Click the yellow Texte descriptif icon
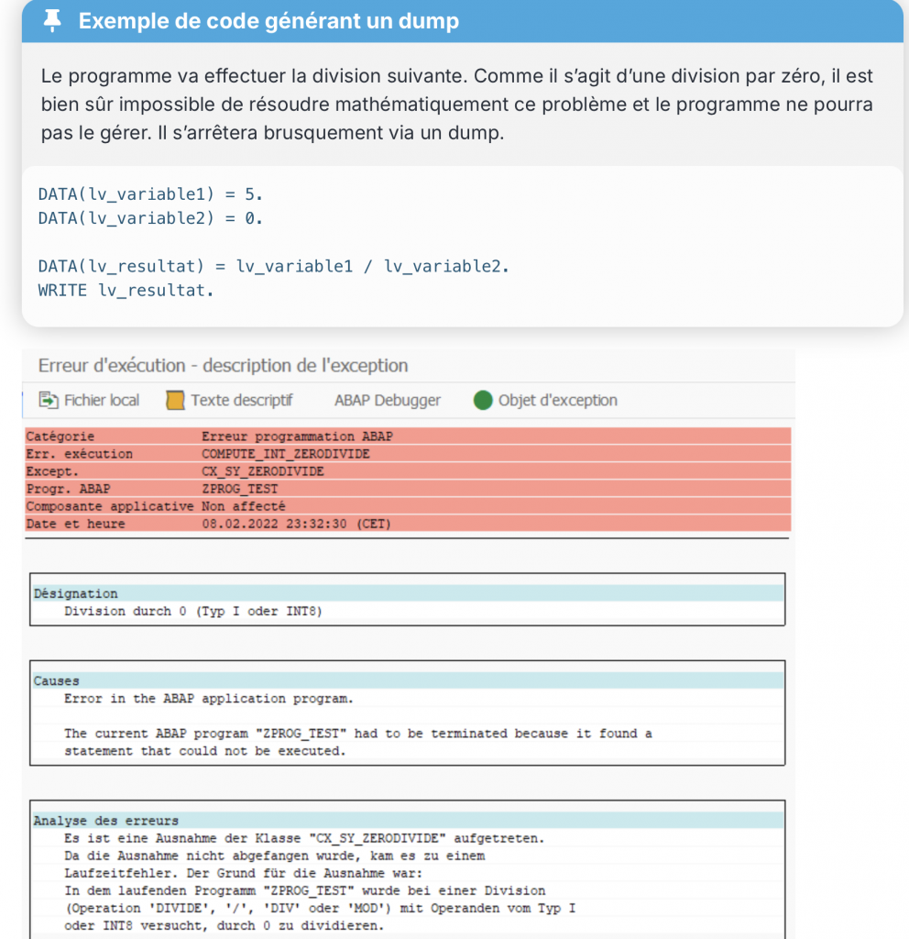This screenshot has height=939, width=909. pos(175,400)
